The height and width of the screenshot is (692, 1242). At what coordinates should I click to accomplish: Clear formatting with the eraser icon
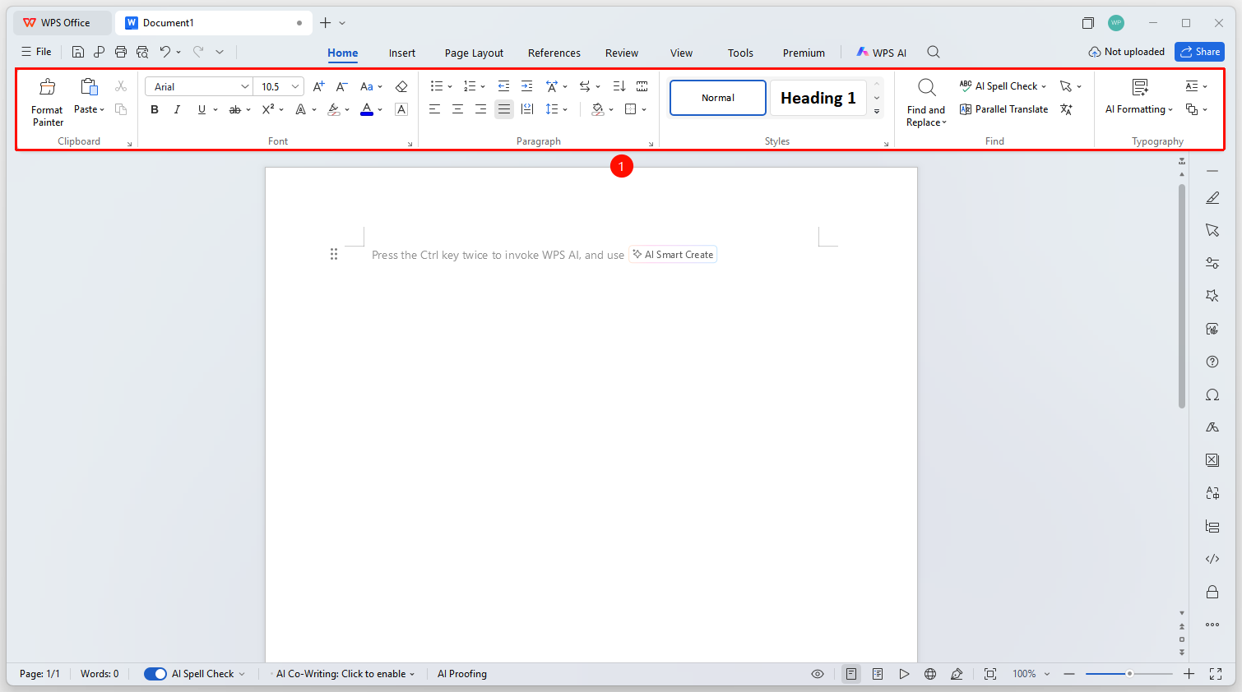tap(401, 86)
